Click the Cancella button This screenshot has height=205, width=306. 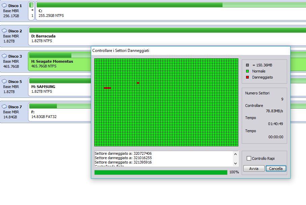tap(276, 169)
